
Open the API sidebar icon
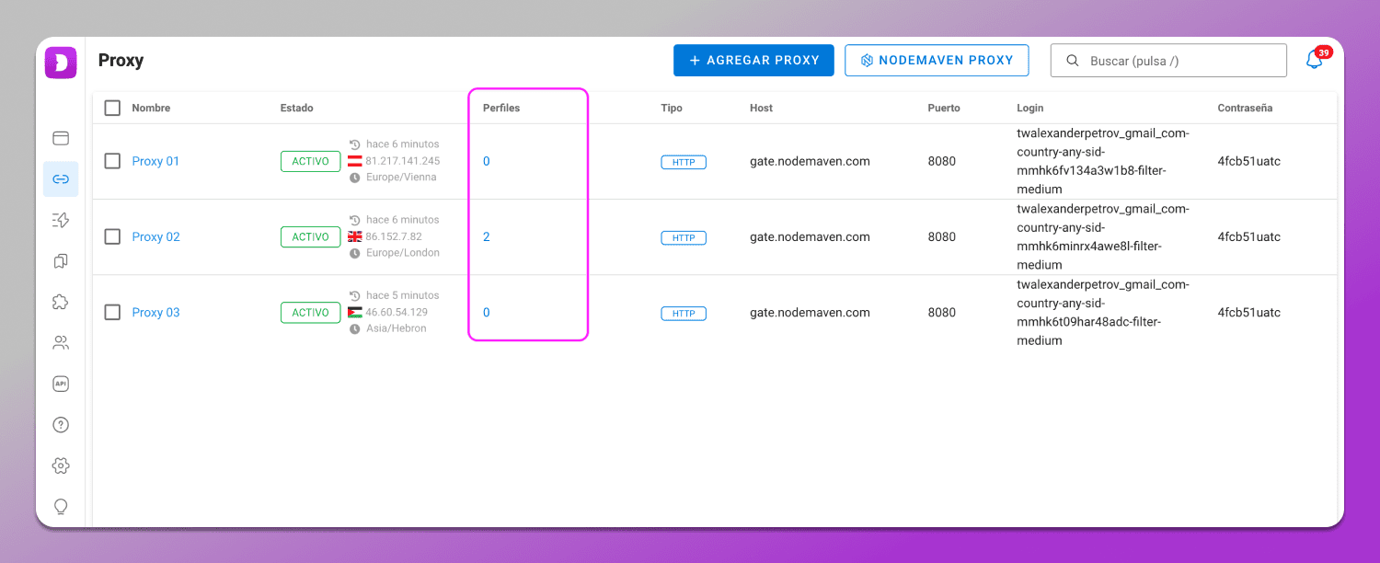point(61,384)
